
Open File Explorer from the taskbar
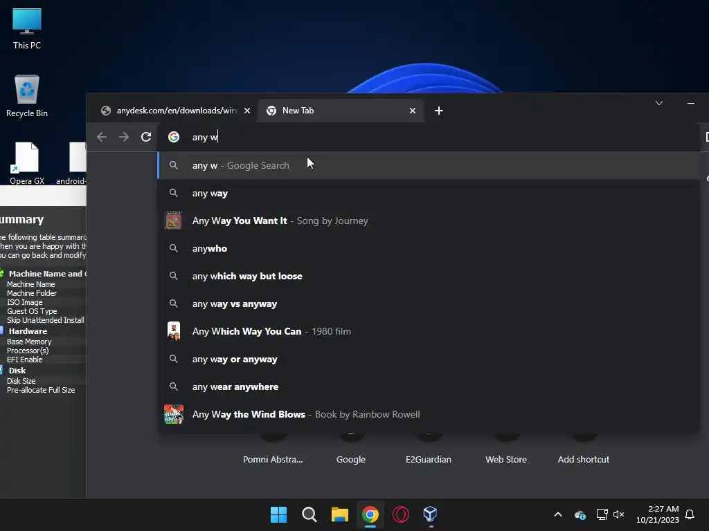(x=339, y=514)
